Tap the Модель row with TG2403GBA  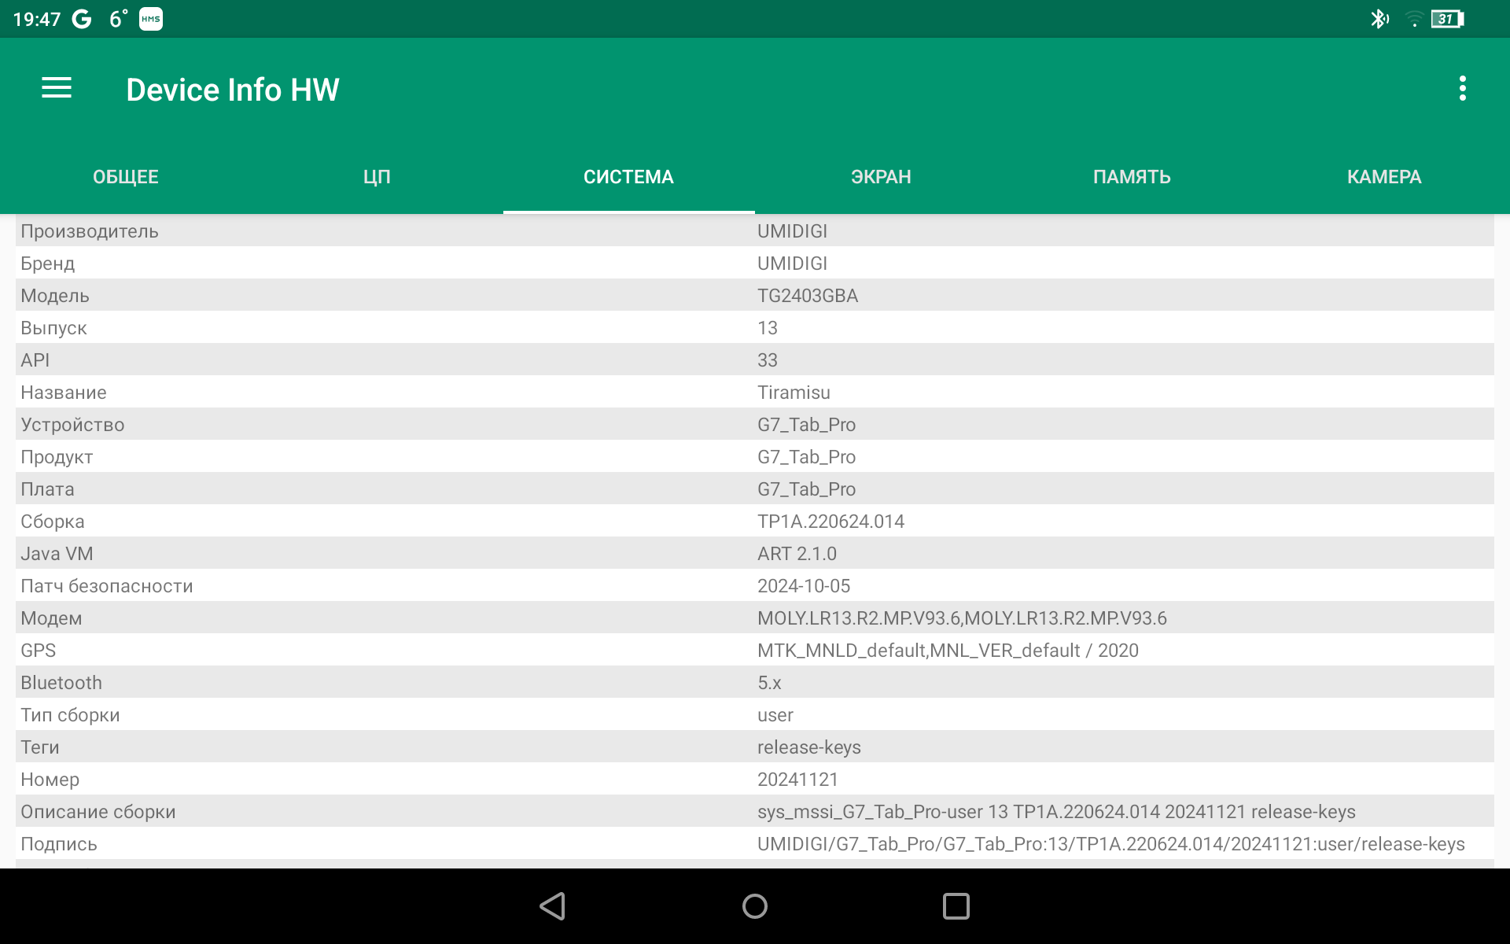tap(755, 296)
